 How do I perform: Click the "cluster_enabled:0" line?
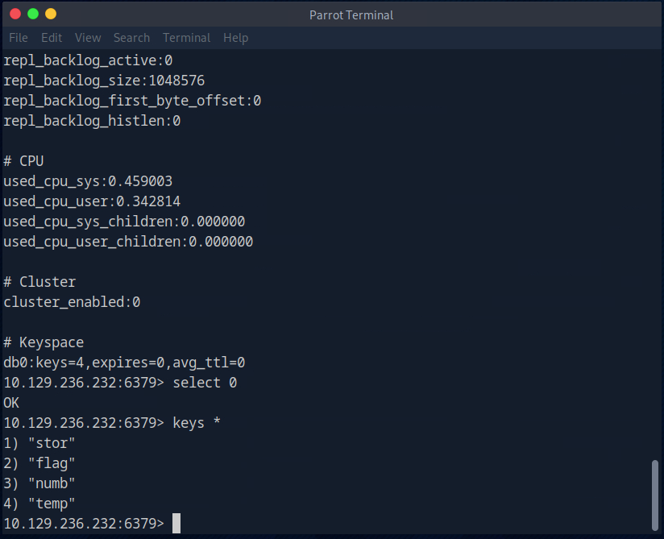pyautogui.click(x=72, y=302)
